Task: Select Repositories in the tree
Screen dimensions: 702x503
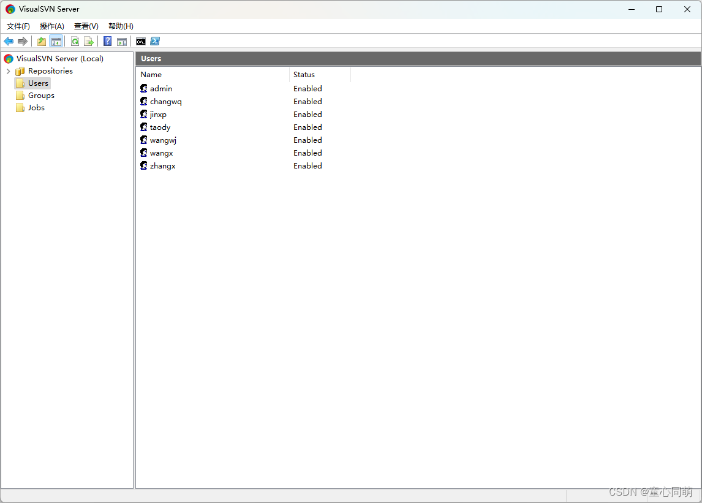Action: 50,71
